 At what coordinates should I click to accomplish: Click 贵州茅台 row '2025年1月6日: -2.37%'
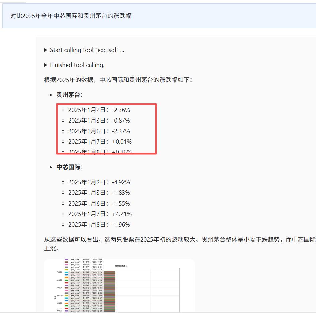99,131
